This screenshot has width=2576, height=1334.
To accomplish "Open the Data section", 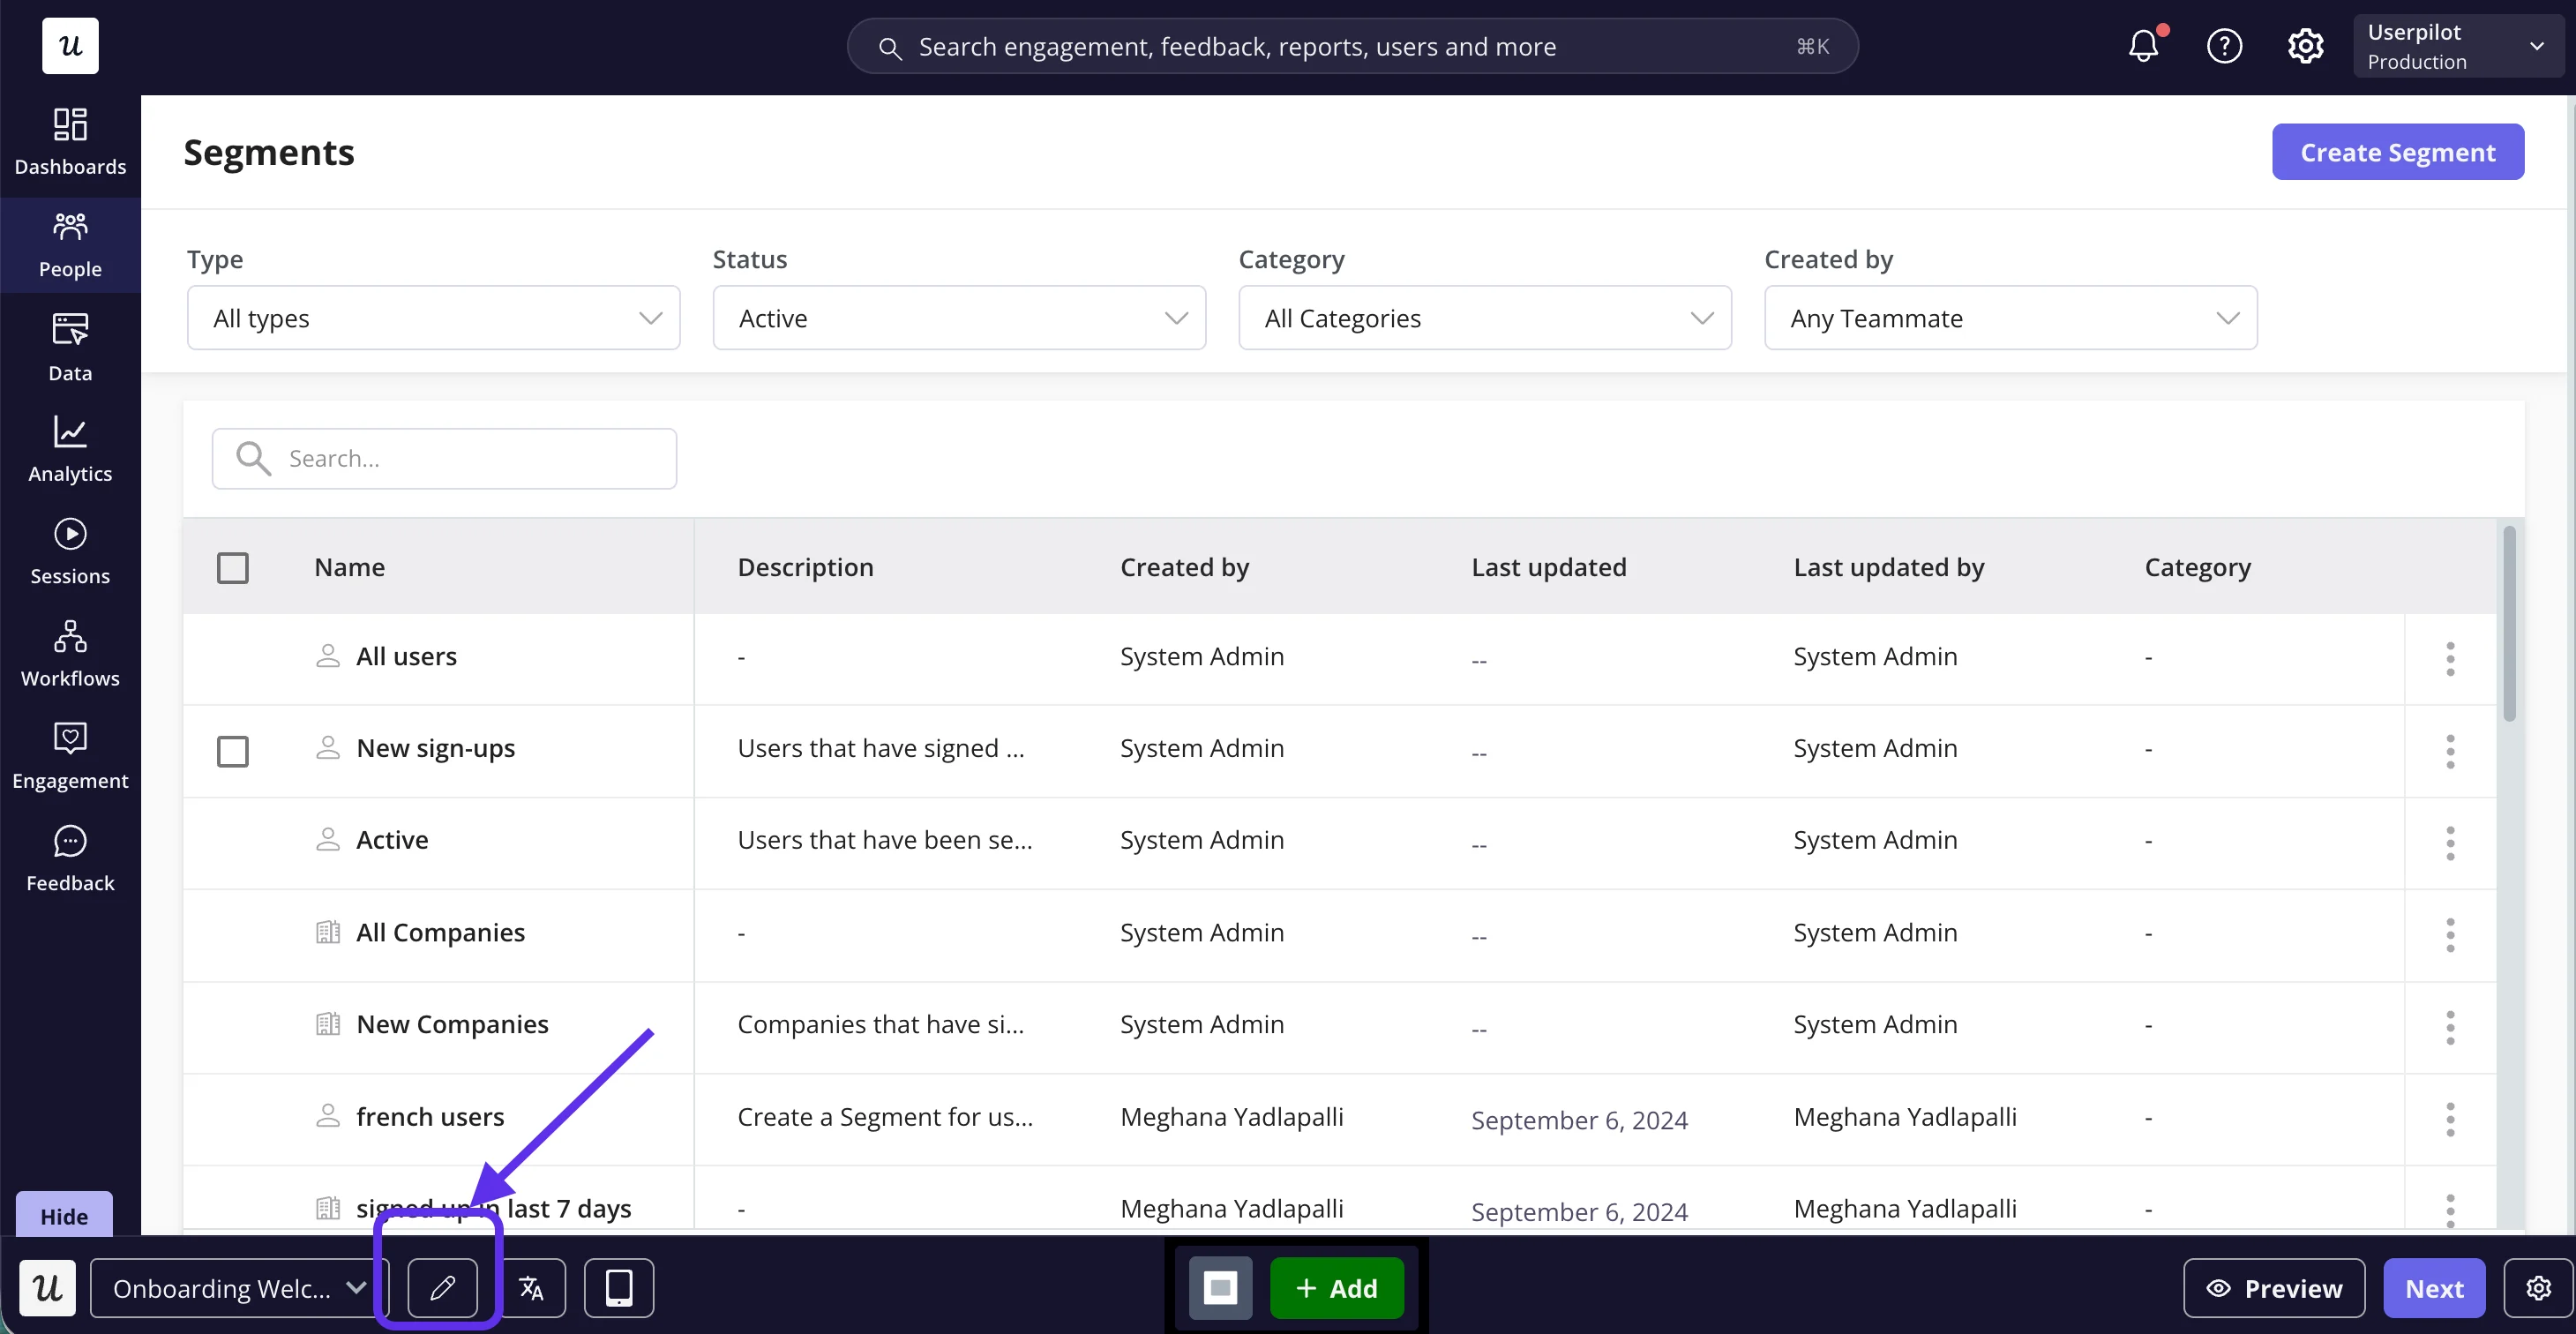I will click(x=70, y=348).
